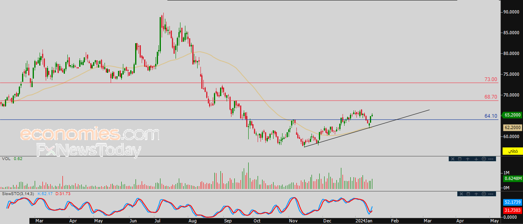Click the green 65.2000 current price tag

pos(512,115)
